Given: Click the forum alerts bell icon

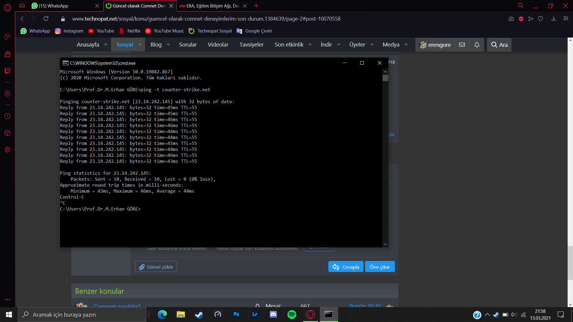Looking at the screenshot, I should coord(477,45).
